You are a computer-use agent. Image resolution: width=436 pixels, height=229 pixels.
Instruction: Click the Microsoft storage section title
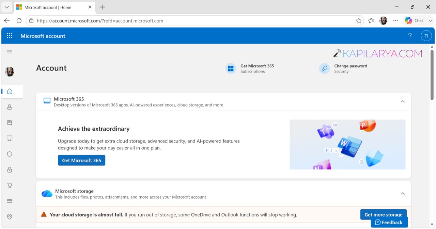(x=74, y=191)
